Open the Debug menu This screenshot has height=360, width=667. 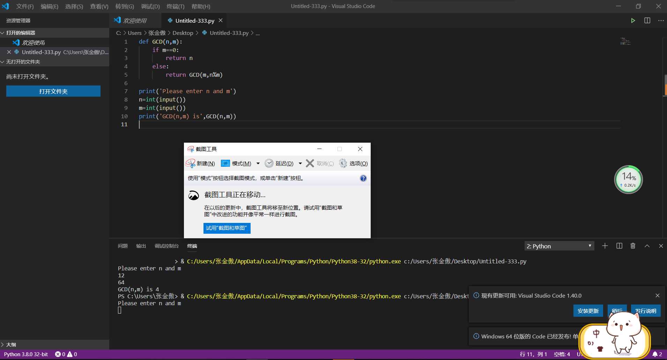[x=150, y=6]
